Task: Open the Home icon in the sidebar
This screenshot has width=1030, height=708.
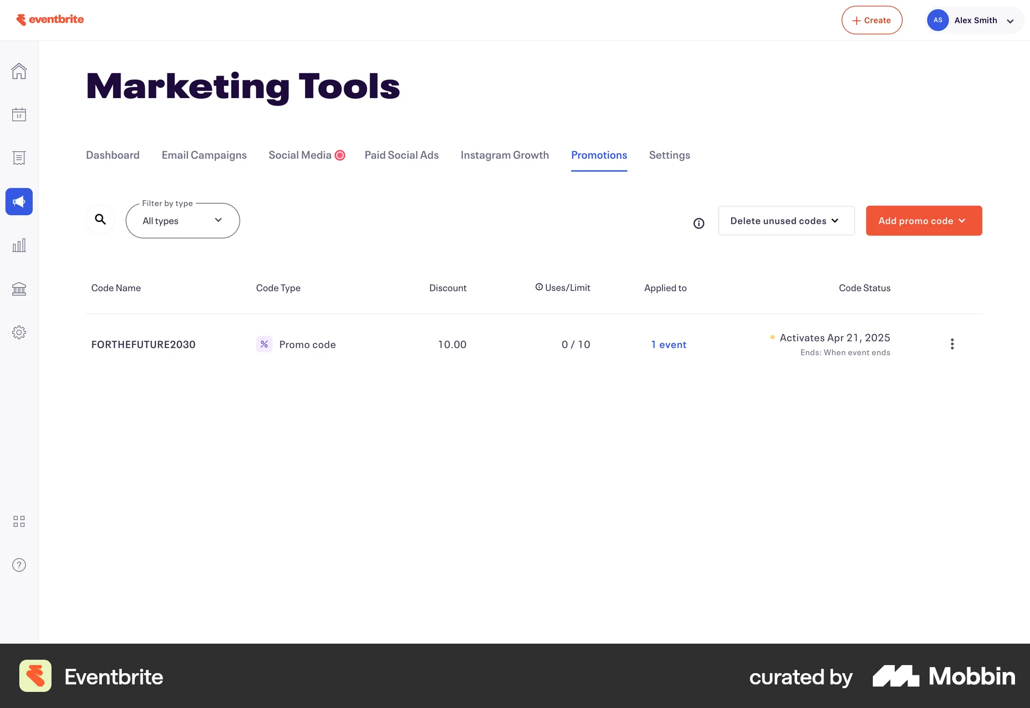Action: (19, 71)
